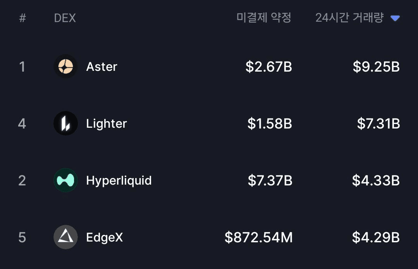The image size is (418, 269).
Task: Click Hyperliquid's $7.37B open interest
Action: point(270,180)
